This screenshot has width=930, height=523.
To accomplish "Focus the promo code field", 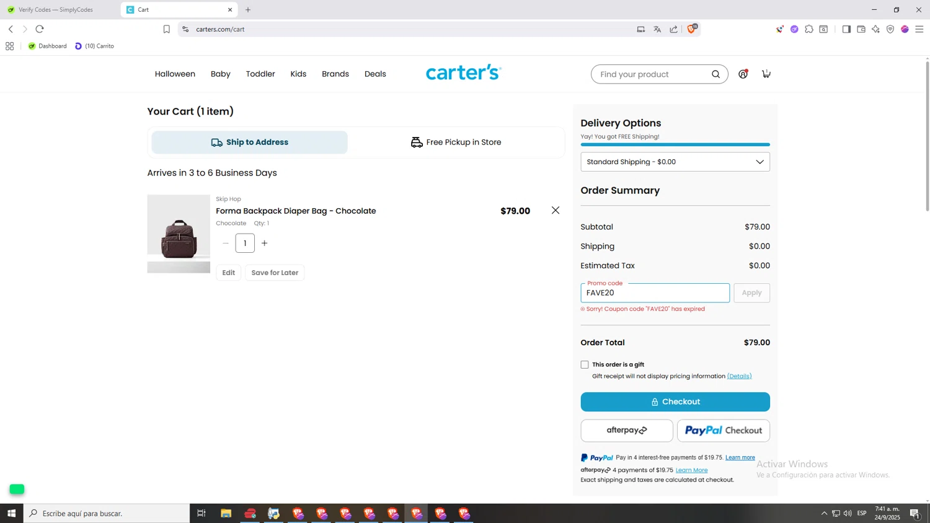I will [655, 292].
